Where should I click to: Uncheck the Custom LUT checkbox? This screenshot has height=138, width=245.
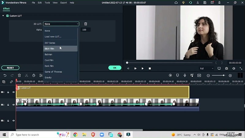[7, 16]
